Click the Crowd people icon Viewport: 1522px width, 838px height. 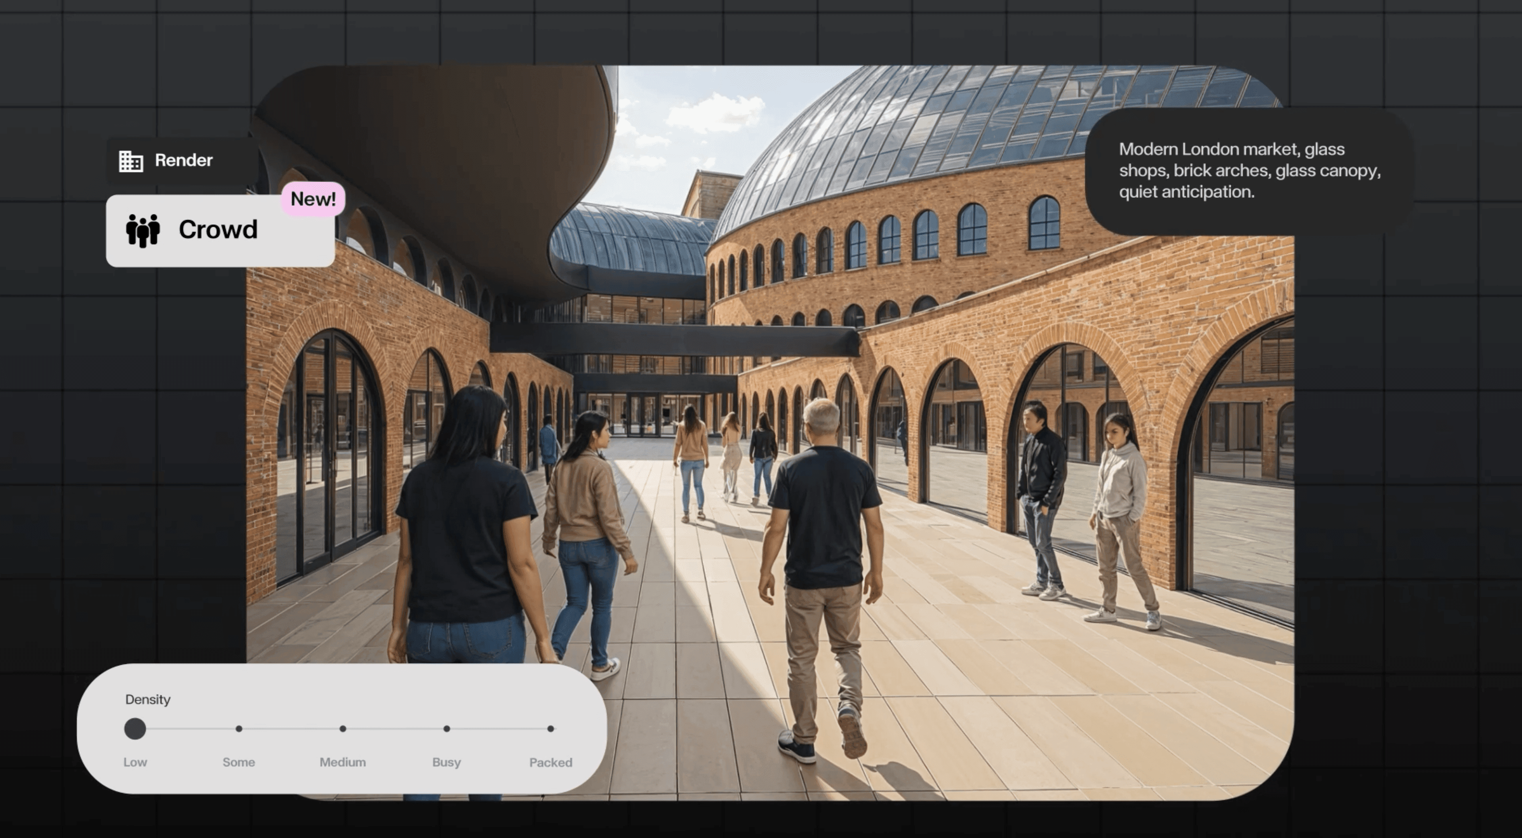(x=143, y=230)
